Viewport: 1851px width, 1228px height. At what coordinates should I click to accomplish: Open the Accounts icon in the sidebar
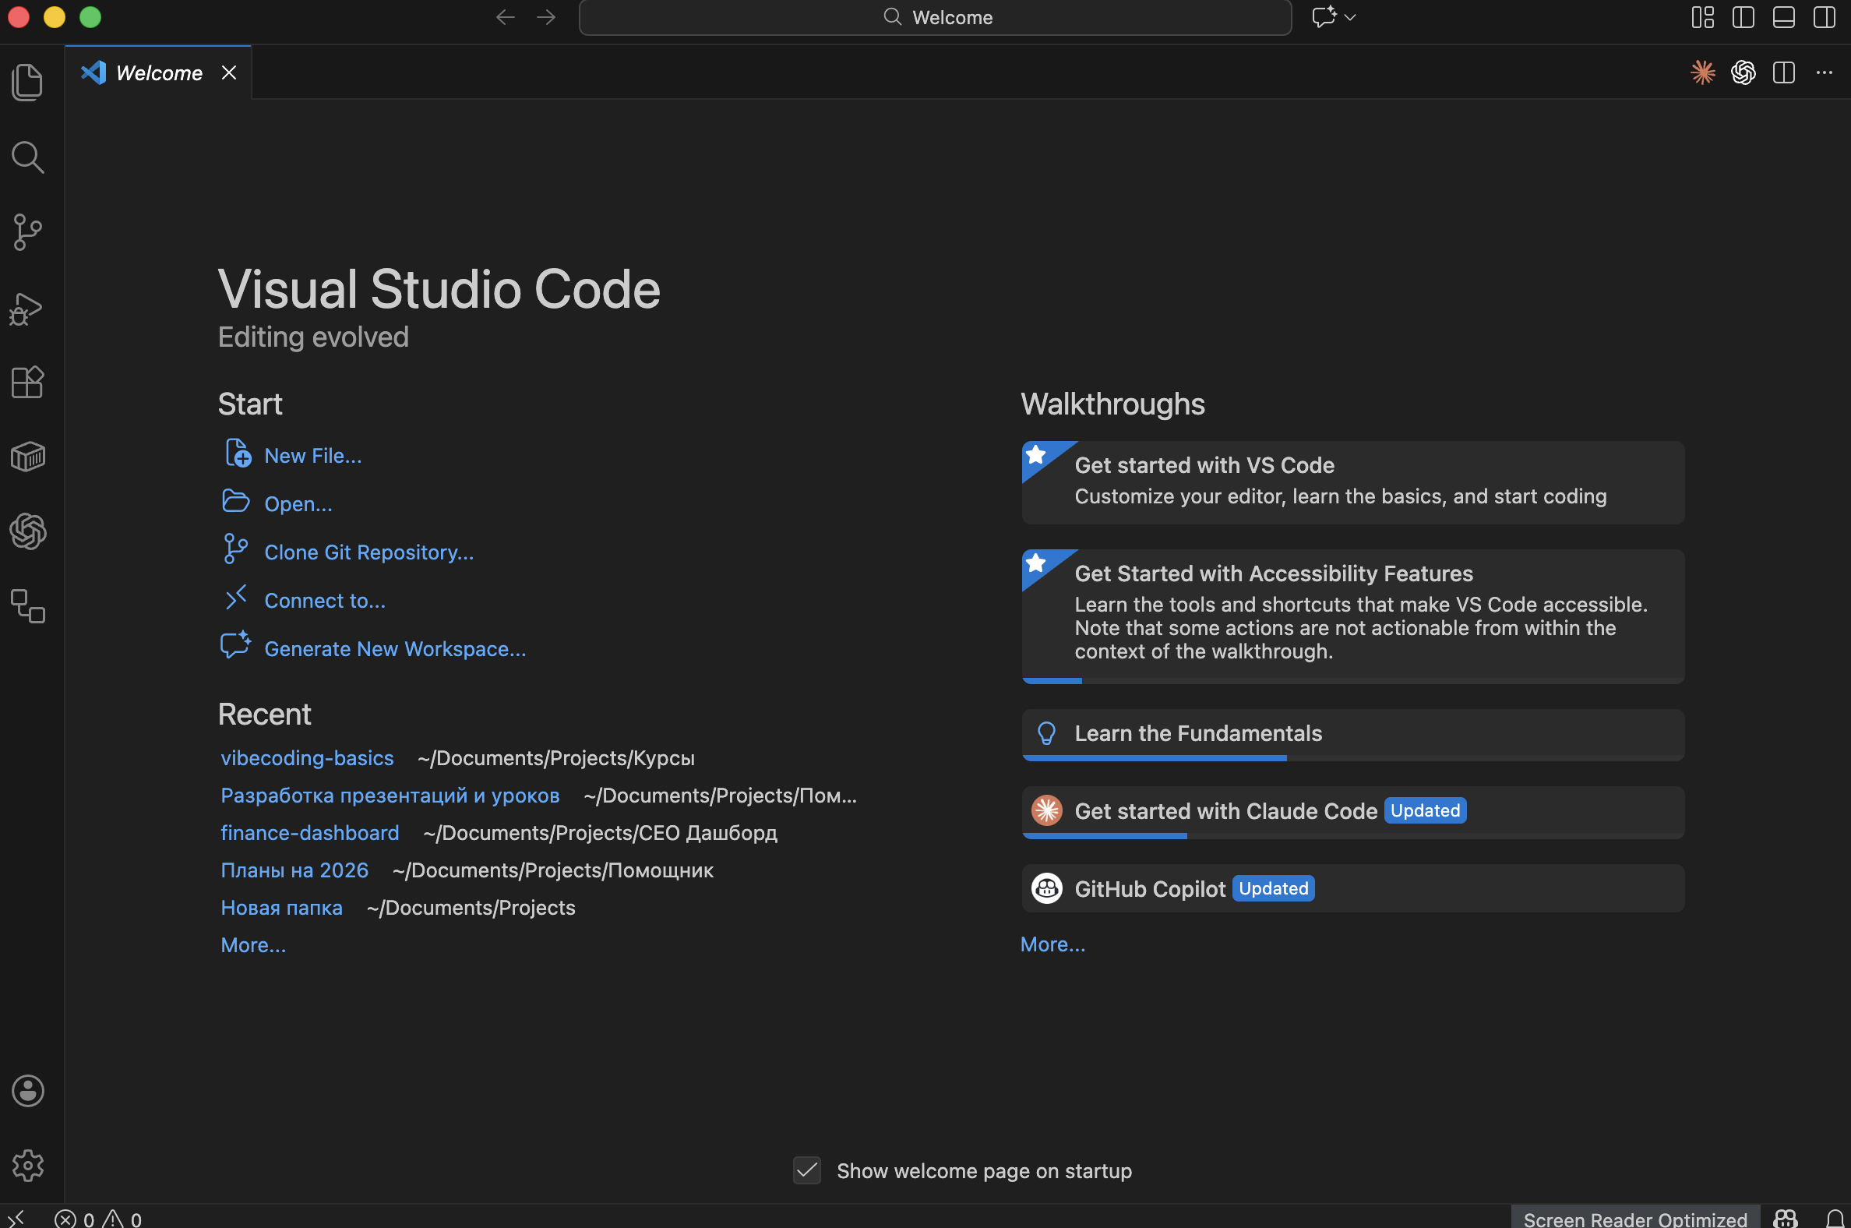click(x=28, y=1091)
